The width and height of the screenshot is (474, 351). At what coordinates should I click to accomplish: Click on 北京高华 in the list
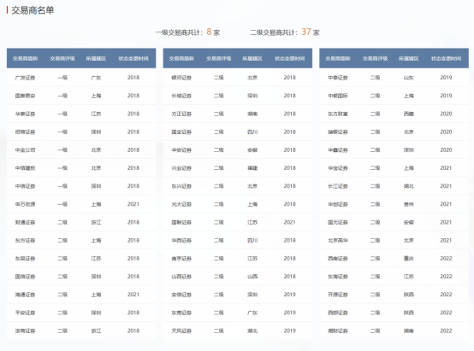point(338,241)
